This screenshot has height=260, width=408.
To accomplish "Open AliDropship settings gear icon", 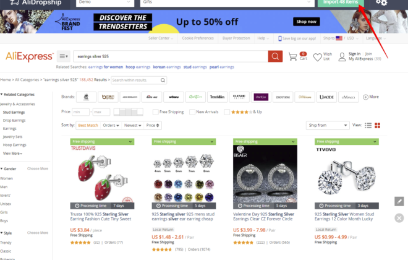I will 381,2.
